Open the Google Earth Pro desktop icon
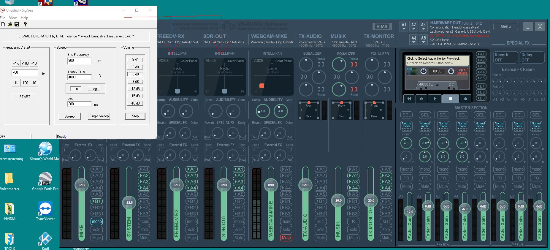Viewport: 550px width, 250px height. (45, 182)
